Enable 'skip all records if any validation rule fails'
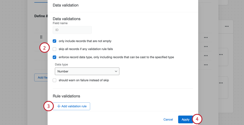This screenshot has height=125, width=244. pos(55,49)
